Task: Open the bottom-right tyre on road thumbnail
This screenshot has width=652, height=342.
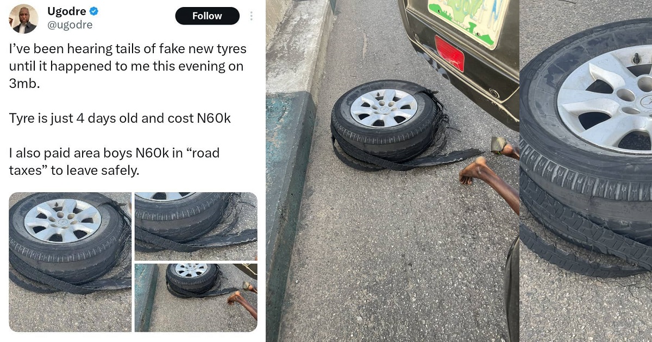Action: [x=196, y=297]
